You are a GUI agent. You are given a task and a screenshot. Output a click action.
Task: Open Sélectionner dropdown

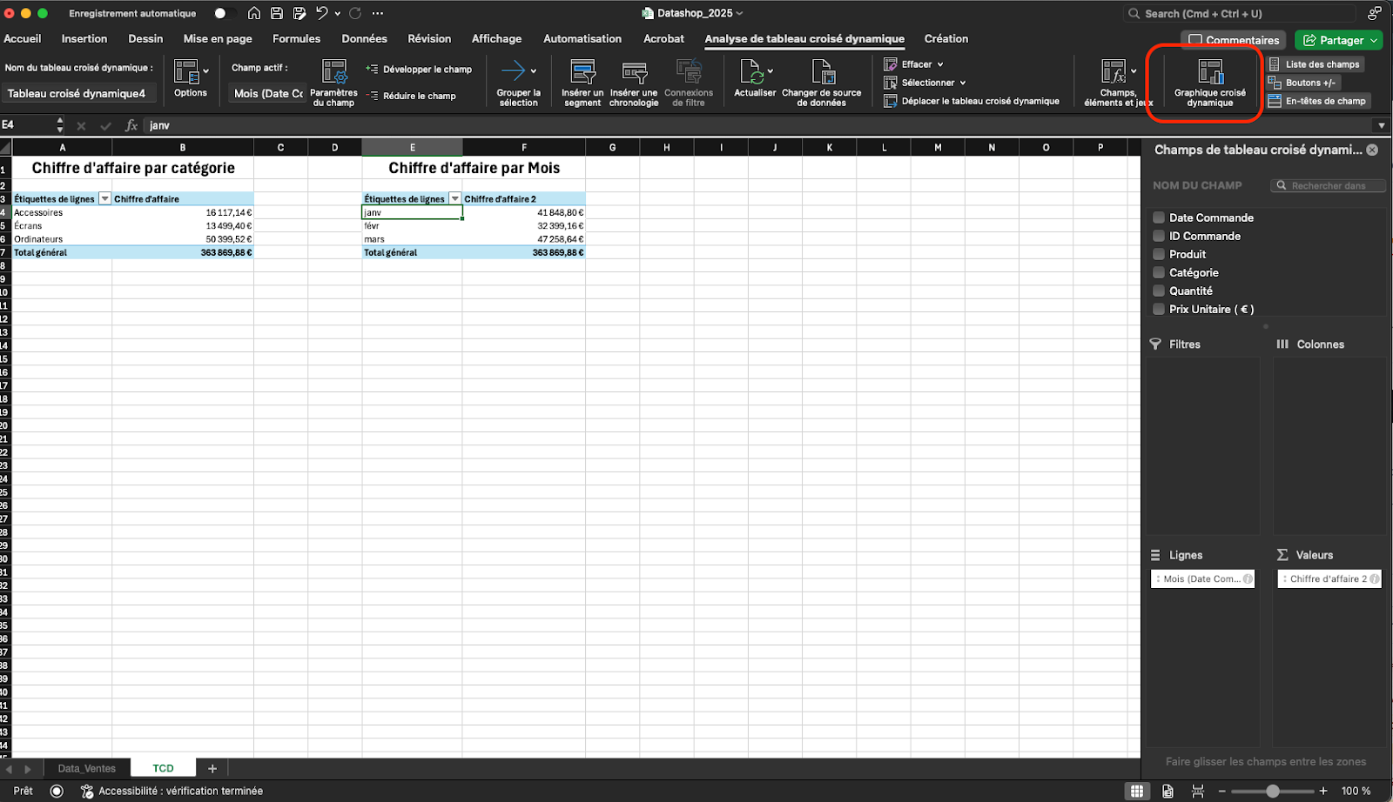click(x=925, y=83)
